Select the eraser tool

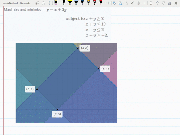(x=56, y=3)
